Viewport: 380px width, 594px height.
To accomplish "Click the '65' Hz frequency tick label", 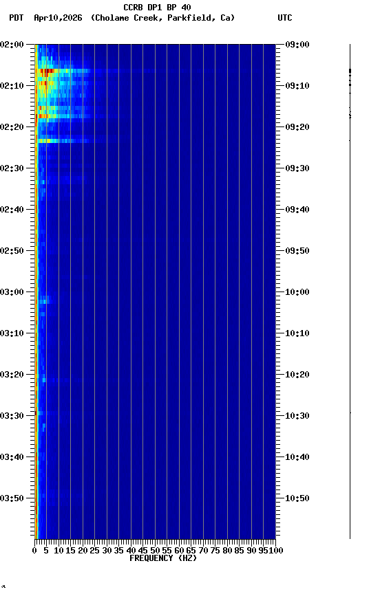I will pos(191,551).
